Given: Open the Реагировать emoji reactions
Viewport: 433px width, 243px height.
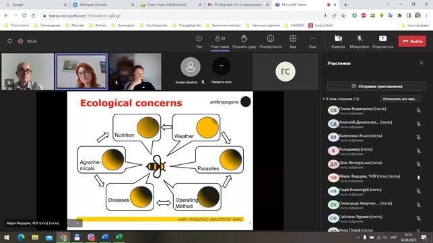Looking at the screenshot, I should point(270,42).
